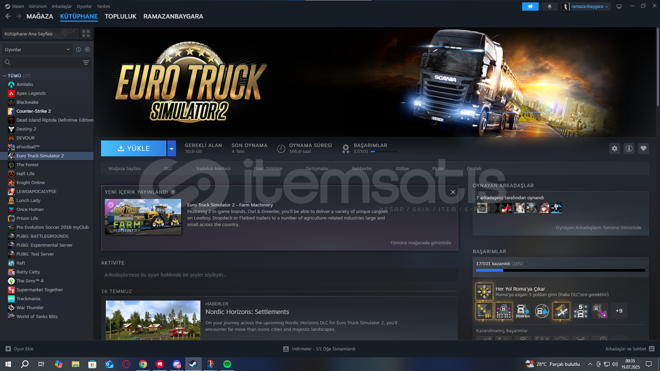Open the Arkadaşlar menu
The width and height of the screenshot is (660, 371).
(x=62, y=6)
